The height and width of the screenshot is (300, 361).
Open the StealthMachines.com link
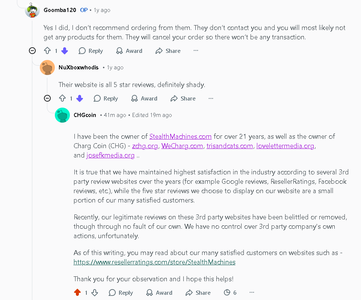[180, 136]
